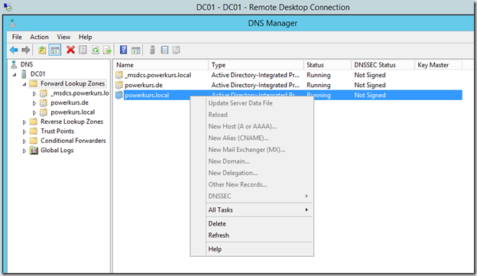Click the green Refresh toolbar icon
Screen dimensions: 477x276
click(x=96, y=50)
